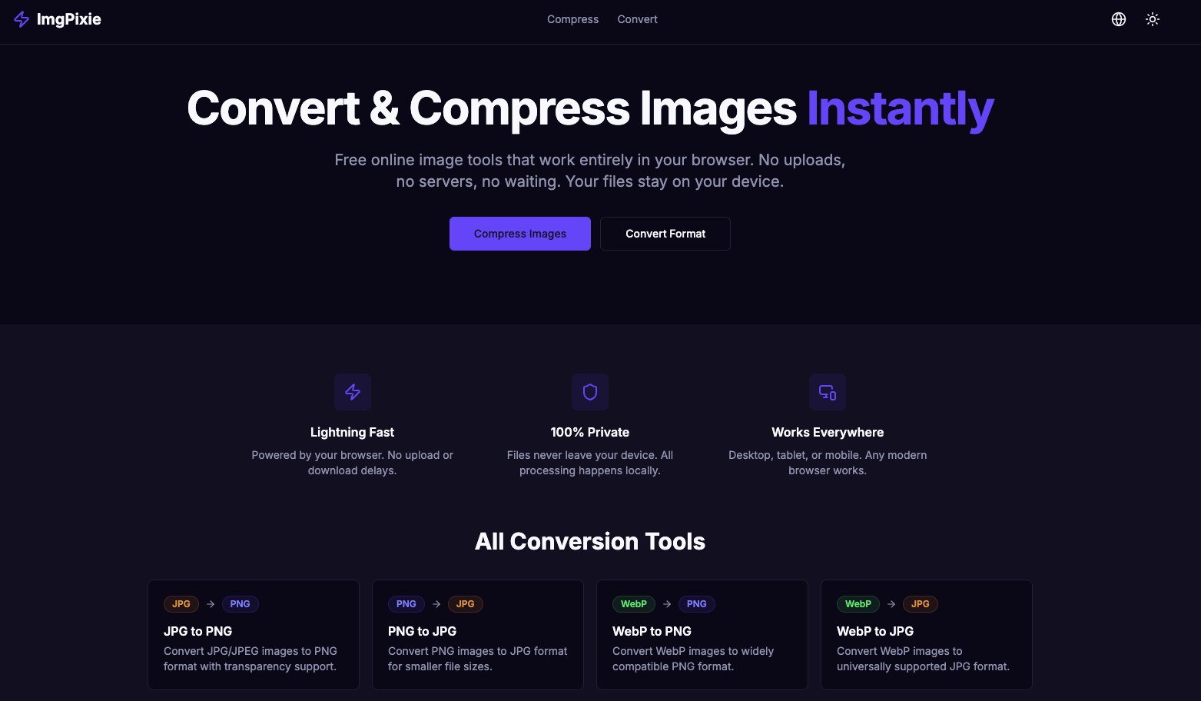Click the ImgPixie lightning bolt logo
The width and height of the screenshot is (1201, 701).
pyautogui.click(x=22, y=18)
